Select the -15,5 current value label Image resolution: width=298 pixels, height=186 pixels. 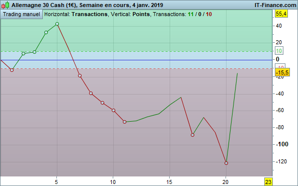click(282, 72)
